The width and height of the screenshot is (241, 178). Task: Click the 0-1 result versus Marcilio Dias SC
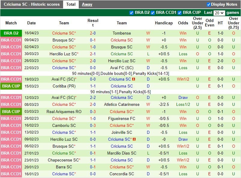(x=93, y=153)
